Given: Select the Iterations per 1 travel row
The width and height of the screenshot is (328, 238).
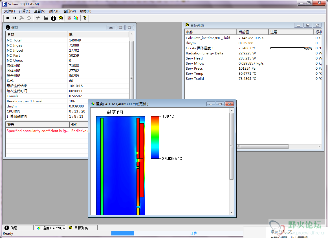Looking at the screenshot, I should click(47, 101).
